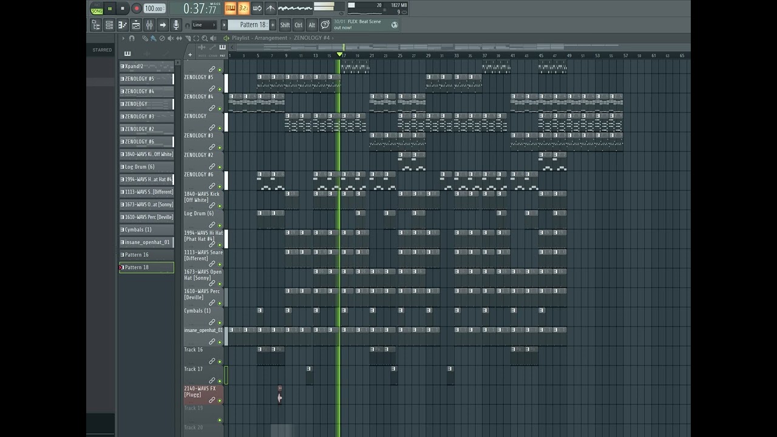Pause playback with the transport button
The height and width of the screenshot is (437, 777).
pyautogui.click(x=110, y=8)
